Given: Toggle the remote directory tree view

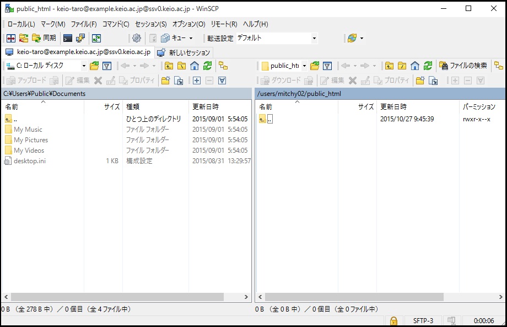Looking at the screenshot, I should [x=499, y=66].
